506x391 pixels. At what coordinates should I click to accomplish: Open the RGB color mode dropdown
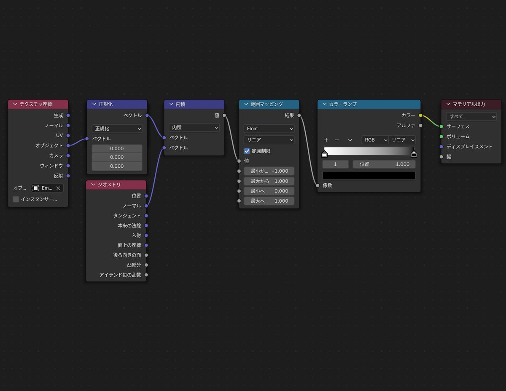(x=375, y=140)
